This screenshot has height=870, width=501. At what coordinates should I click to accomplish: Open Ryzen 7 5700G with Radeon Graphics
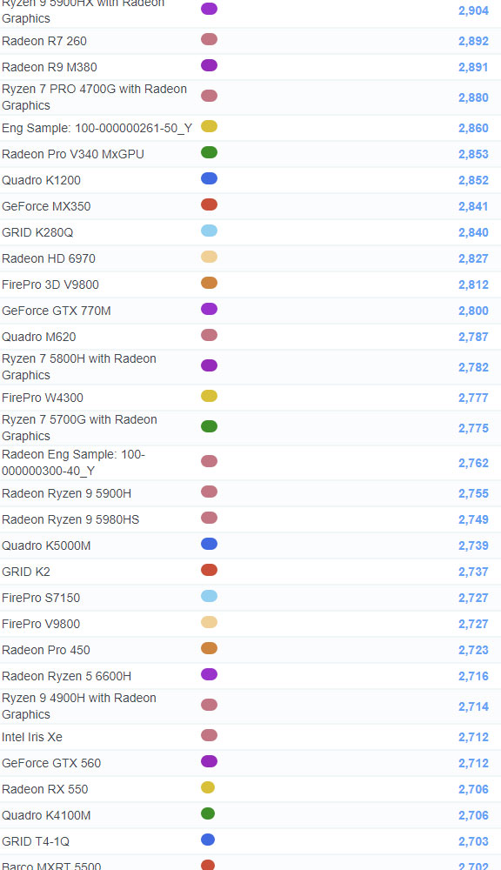pos(79,428)
